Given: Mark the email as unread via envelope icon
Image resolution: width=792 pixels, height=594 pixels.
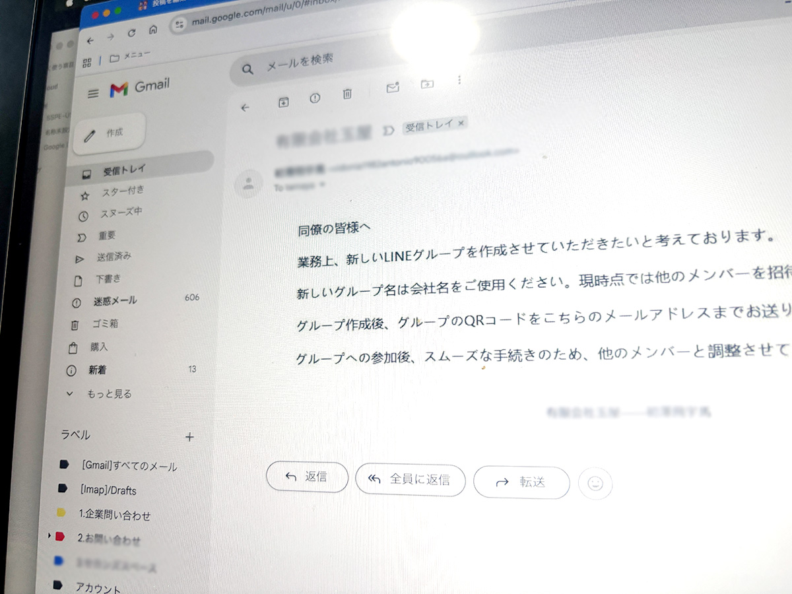Looking at the screenshot, I should (393, 88).
